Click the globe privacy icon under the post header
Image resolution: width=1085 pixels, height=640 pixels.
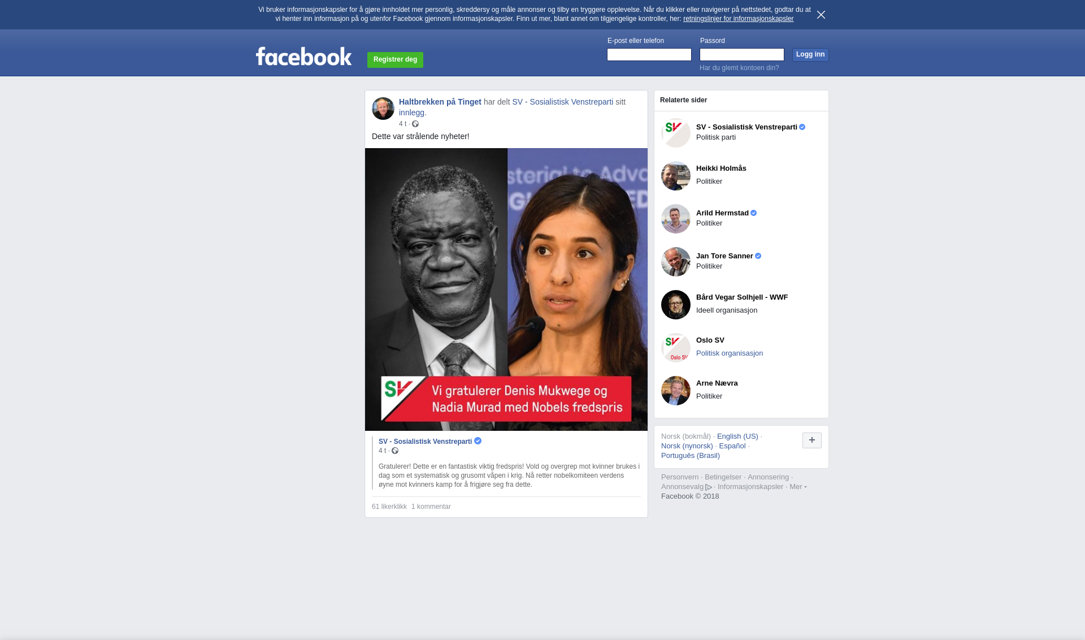(415, 124)
